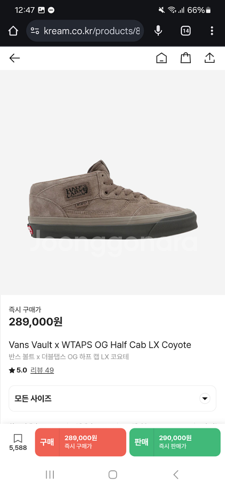
Task: Expand the 모든 사이즈 size dropdown
Action: (112, 399)
